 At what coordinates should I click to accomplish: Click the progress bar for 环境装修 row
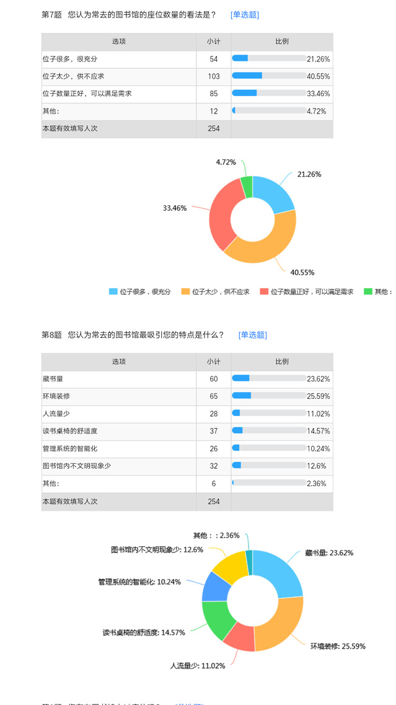(268, 396)
